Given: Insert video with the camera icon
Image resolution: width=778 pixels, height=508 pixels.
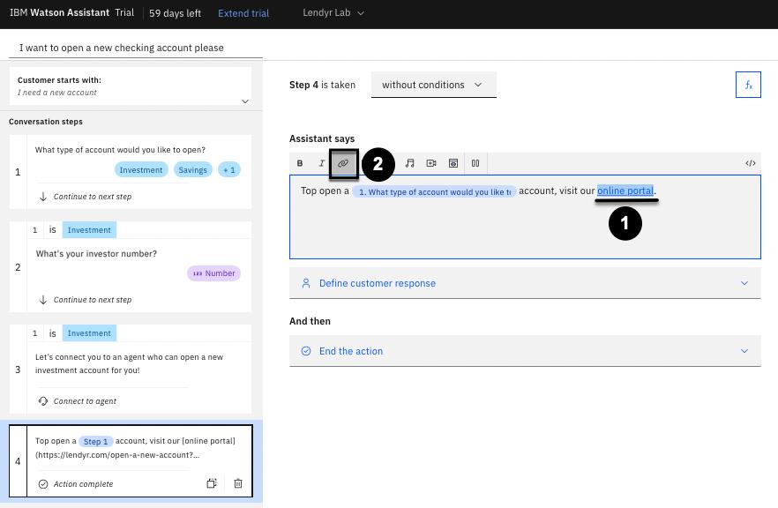Looking at the screenshot, I should [x=431, y=163].
